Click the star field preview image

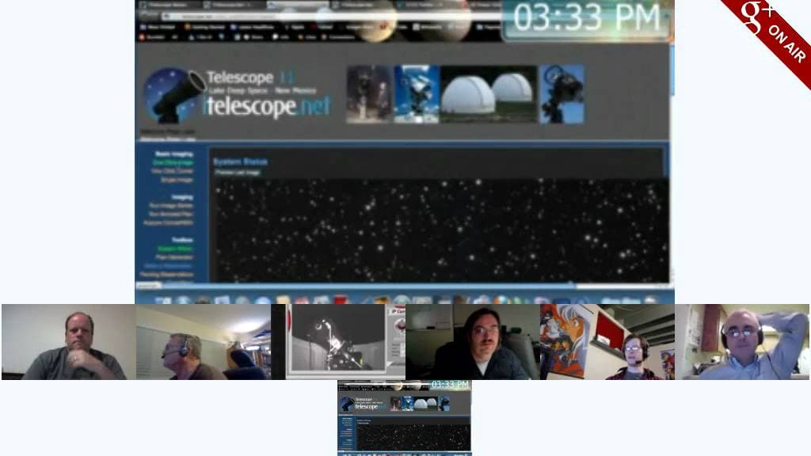[440, 230]
